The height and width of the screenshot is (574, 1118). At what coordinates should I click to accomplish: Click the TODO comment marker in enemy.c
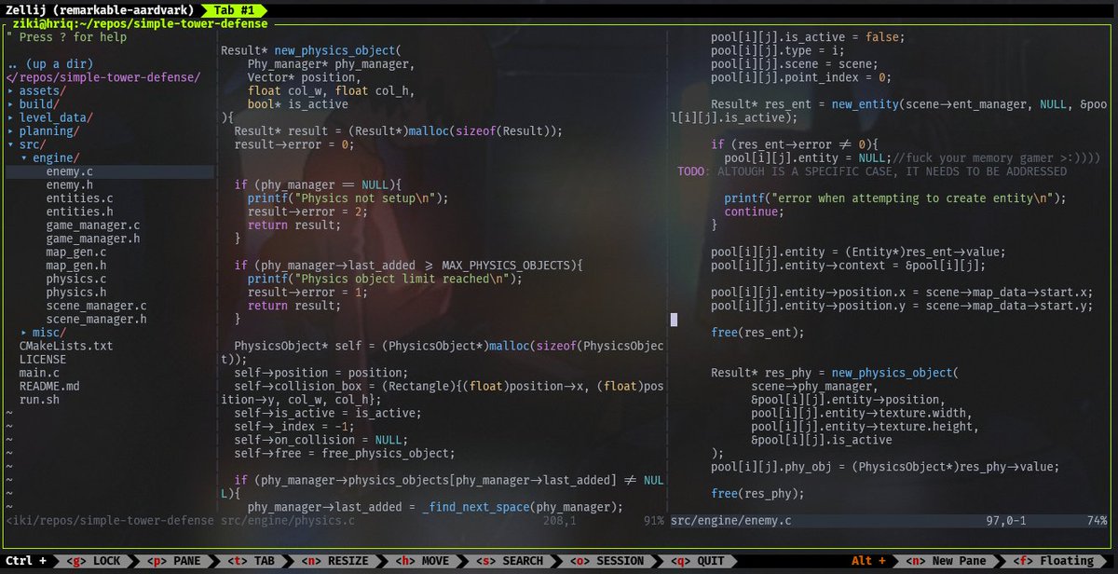point(692,171)
